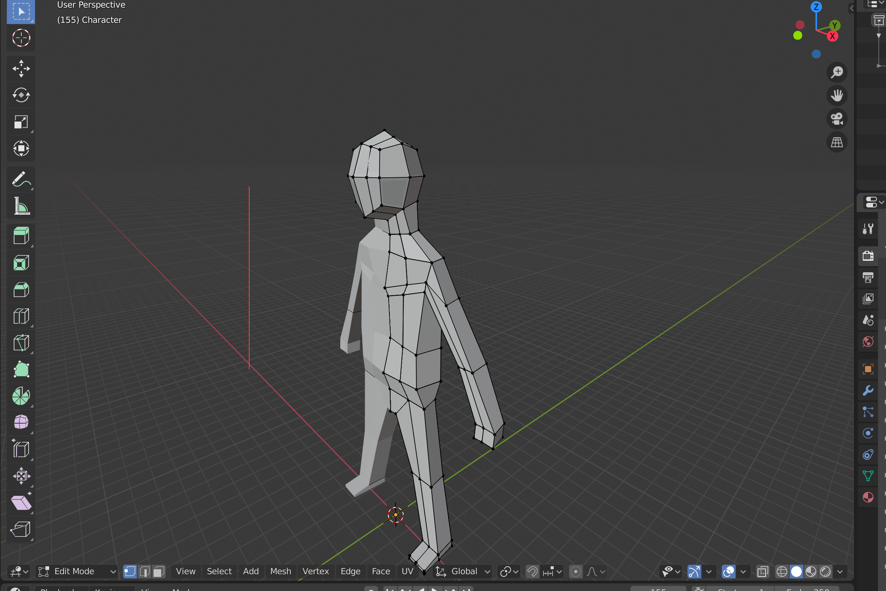Viewport: 886px width, 591px height.
Task: Select the Rip Region tool
Action: point(21,529)
